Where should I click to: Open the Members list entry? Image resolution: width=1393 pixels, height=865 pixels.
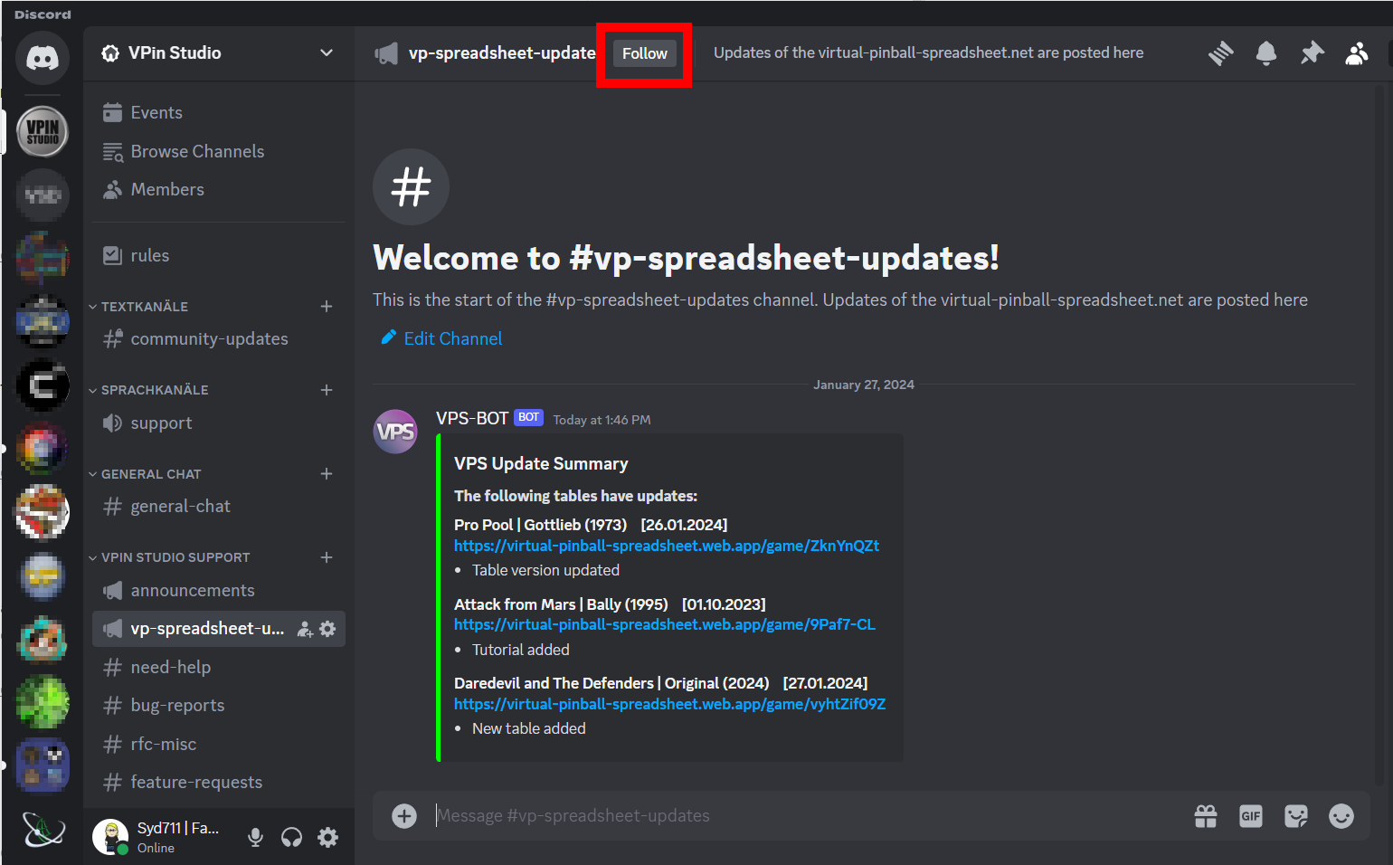click(x=218, y=189)
